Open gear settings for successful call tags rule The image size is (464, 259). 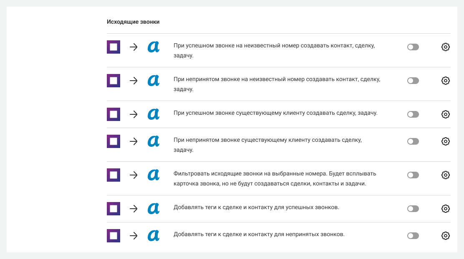click(x=445, y=209)
